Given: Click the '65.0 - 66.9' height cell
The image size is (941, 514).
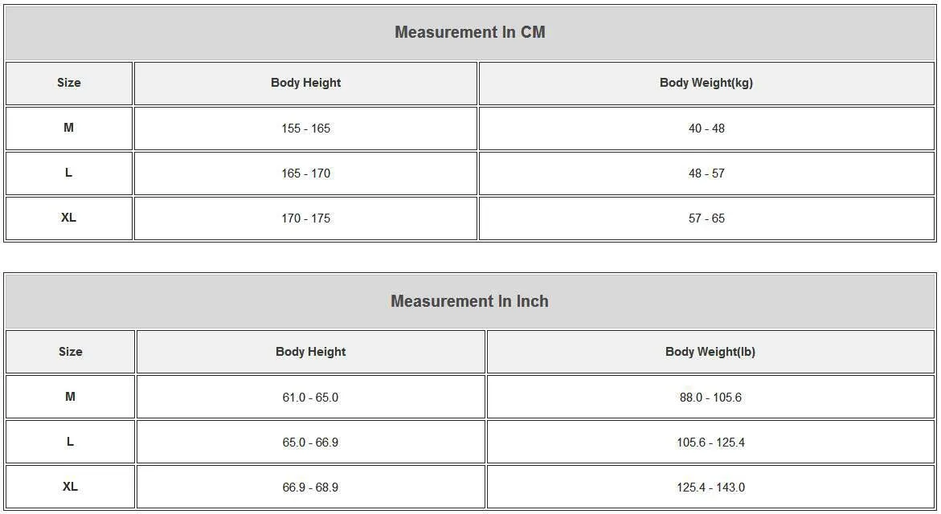Looking at the screenshot, I should pyautogui.click(x=310, y=443).
